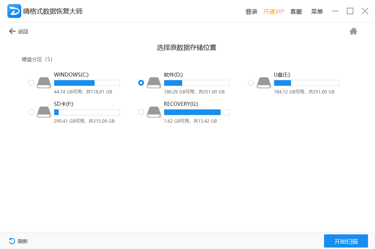Select the U盘(E:) radio button
The image size is (375, 249).
point(251,83)
